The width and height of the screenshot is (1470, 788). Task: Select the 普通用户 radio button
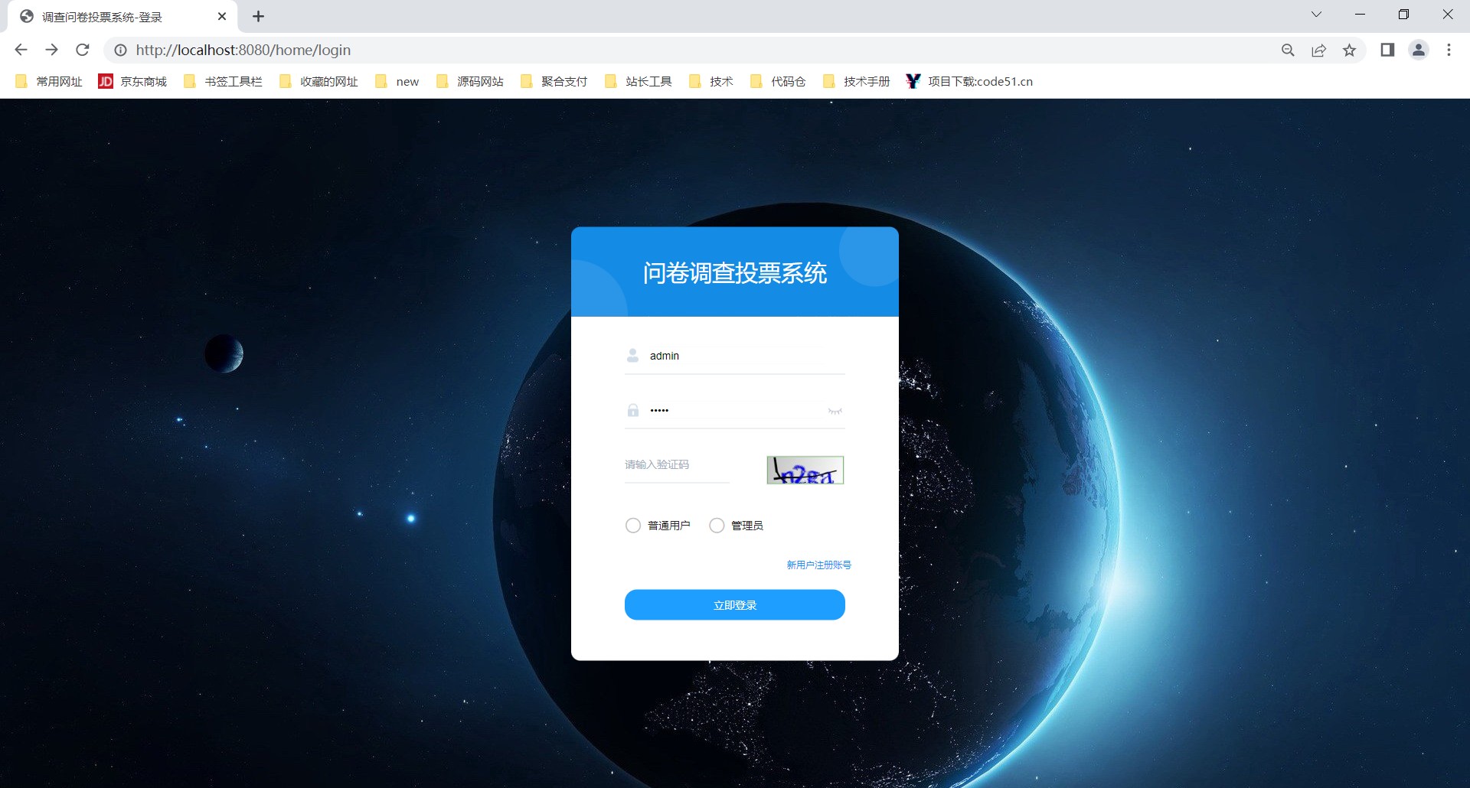[x=633, y=526]
